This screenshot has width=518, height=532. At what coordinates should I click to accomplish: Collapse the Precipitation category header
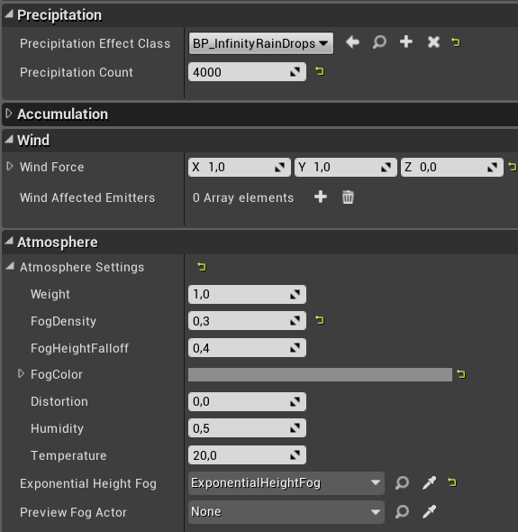(9, 14)
